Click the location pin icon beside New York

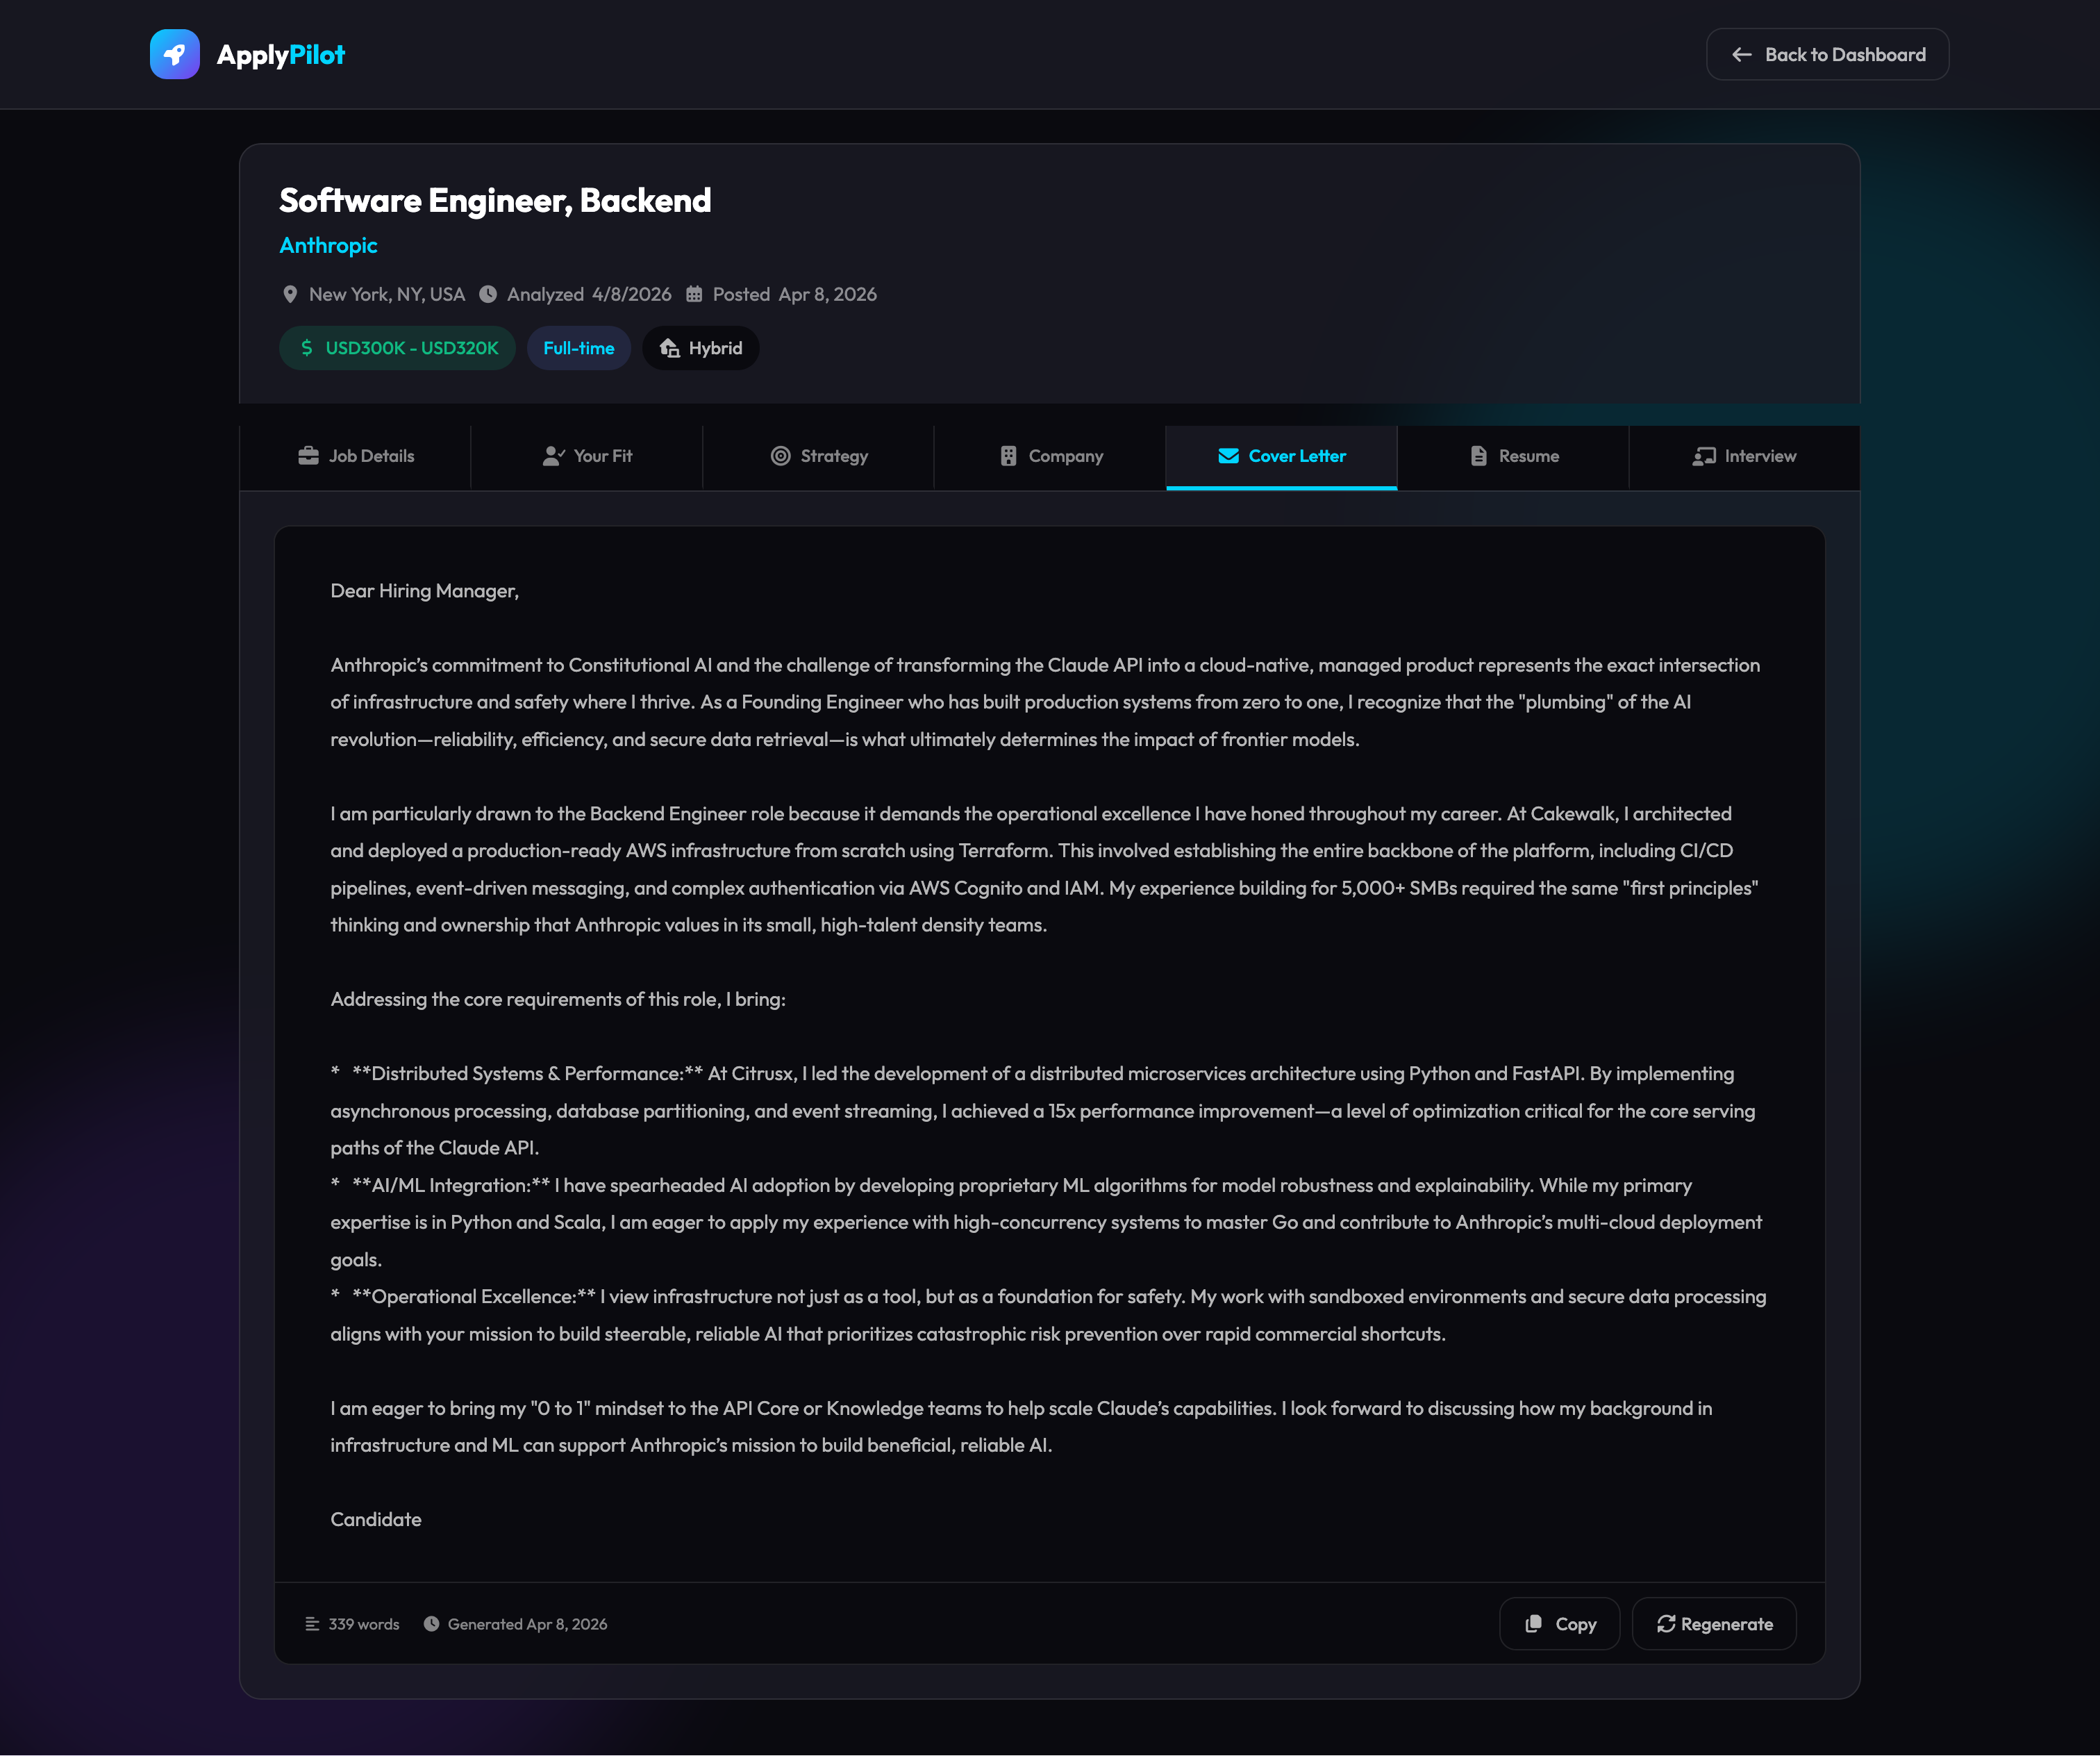290,294
